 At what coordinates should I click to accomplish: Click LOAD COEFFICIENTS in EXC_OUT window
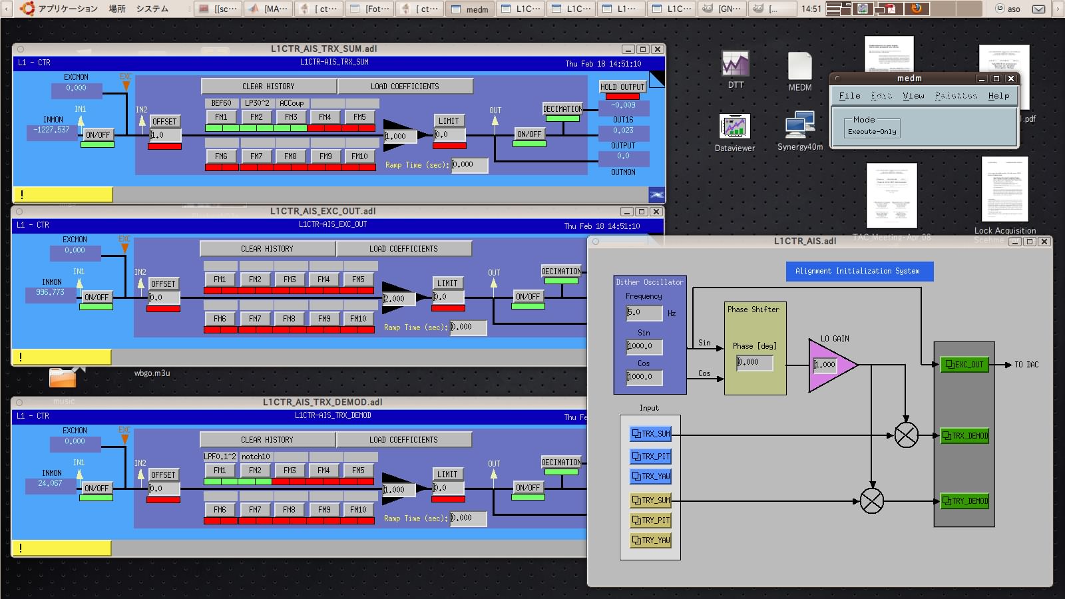click(403, 248)
